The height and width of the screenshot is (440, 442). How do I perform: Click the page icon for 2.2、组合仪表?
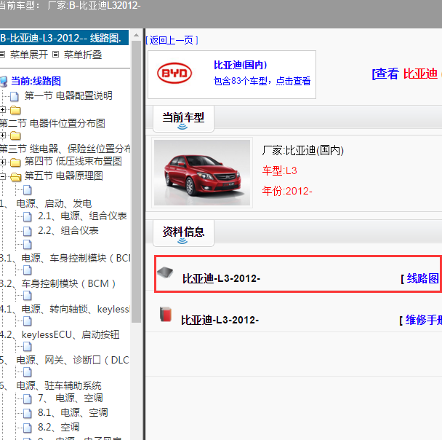[28, 231]
